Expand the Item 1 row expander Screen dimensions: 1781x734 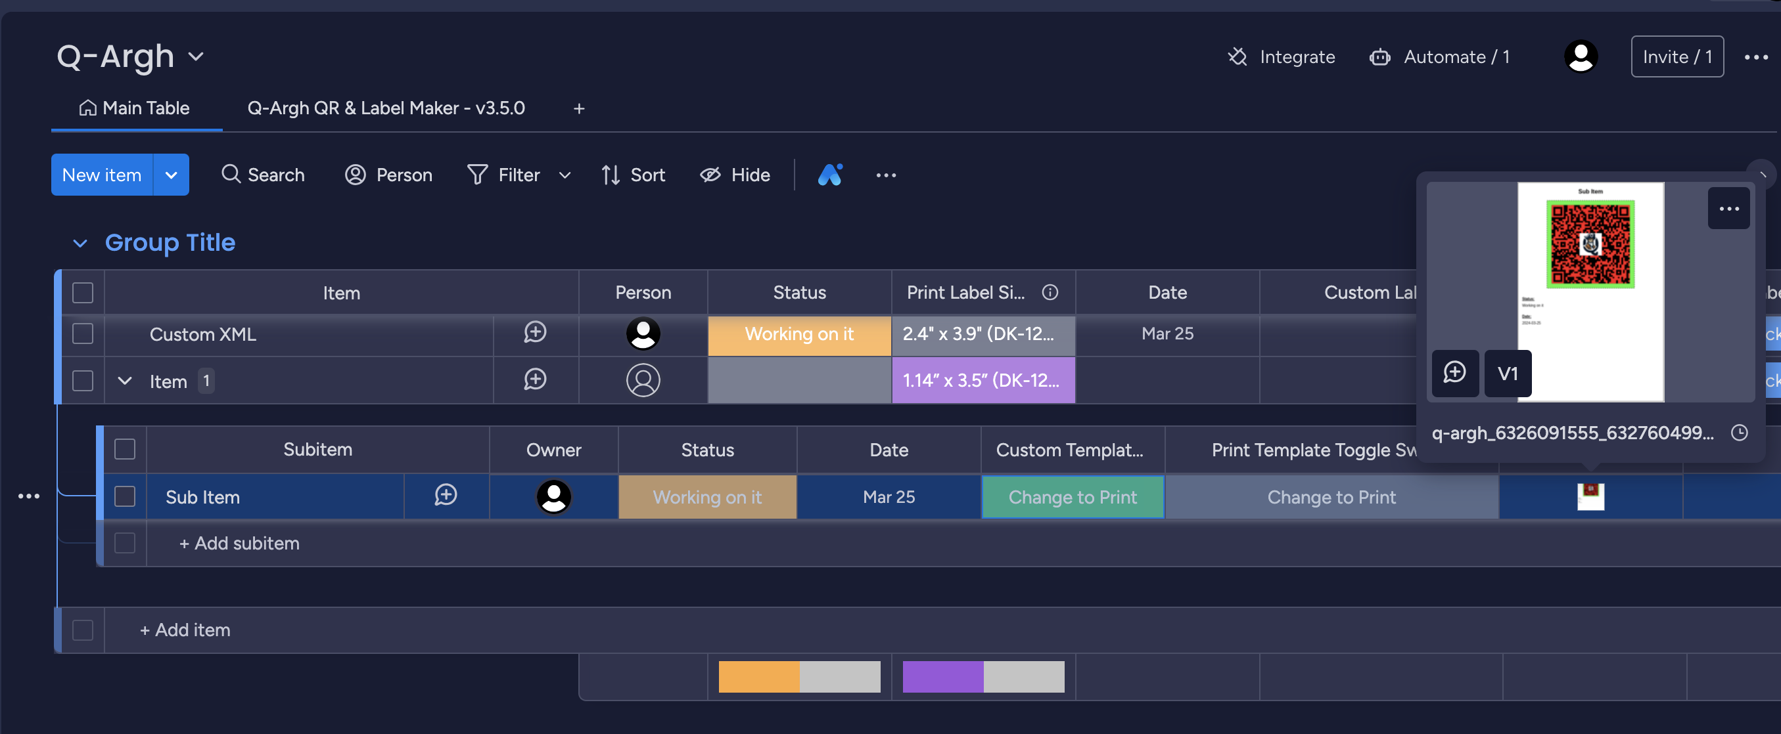tap(125, 380)
